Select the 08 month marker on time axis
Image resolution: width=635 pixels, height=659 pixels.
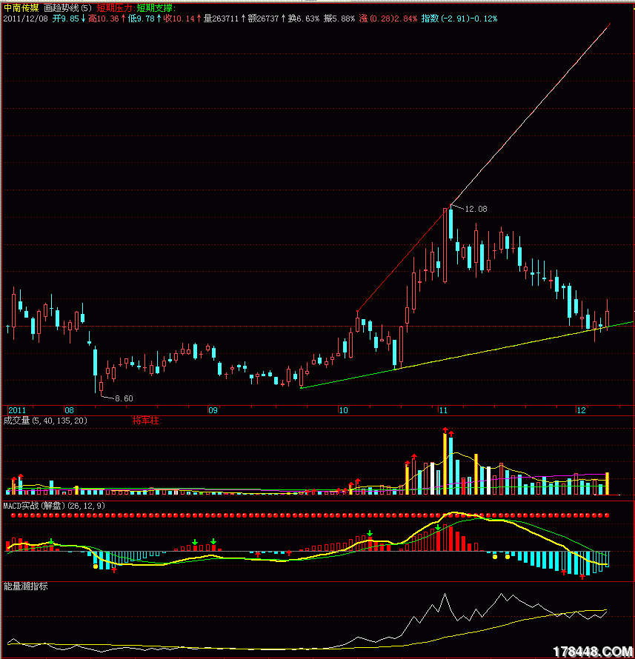pos(69,410)
